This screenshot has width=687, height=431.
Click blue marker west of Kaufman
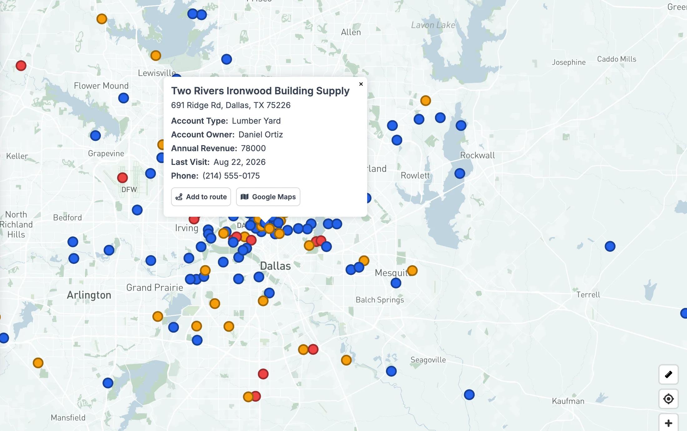(469, 395)
